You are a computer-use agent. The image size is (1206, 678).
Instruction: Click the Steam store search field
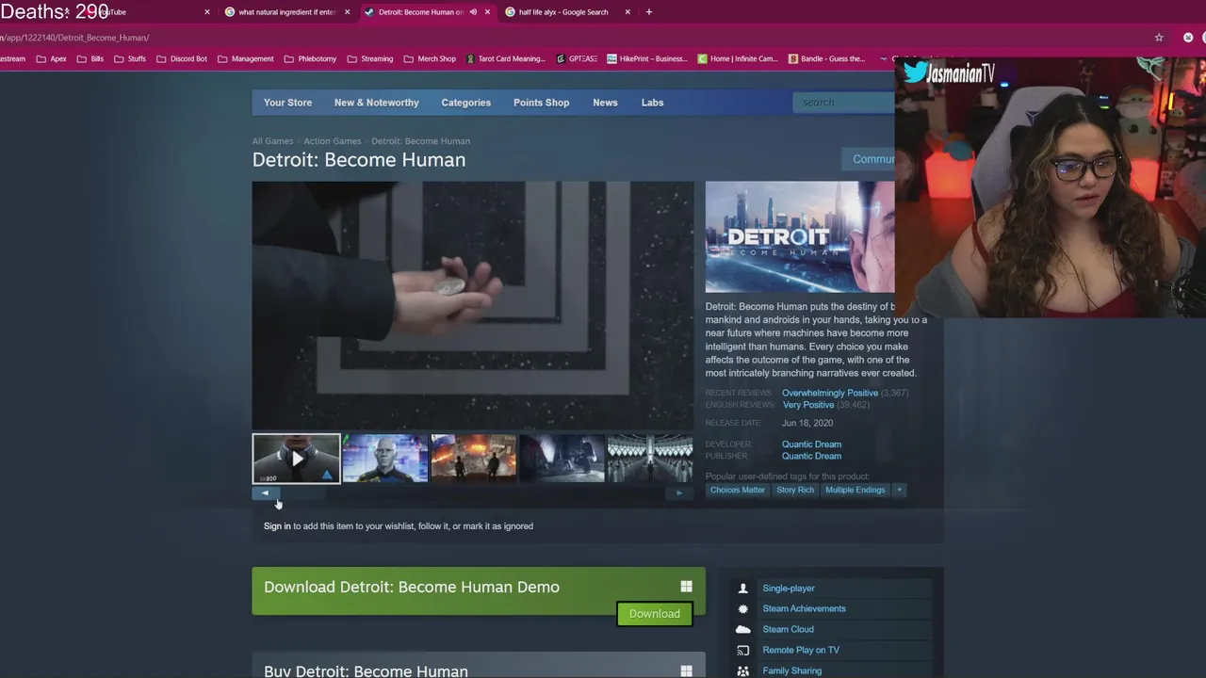click(x=845, y=102)
